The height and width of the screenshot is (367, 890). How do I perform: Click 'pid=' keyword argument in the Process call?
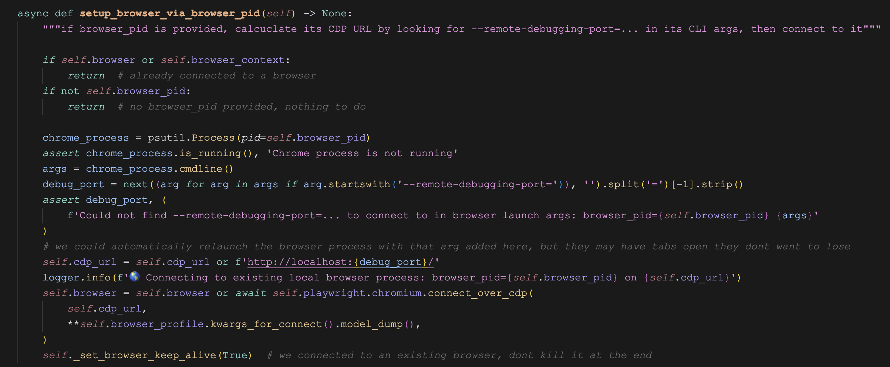[253, 138]
